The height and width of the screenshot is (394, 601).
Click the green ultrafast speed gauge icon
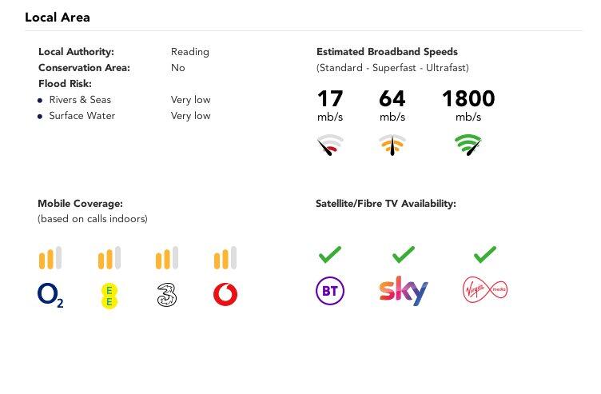pos(468,145)
